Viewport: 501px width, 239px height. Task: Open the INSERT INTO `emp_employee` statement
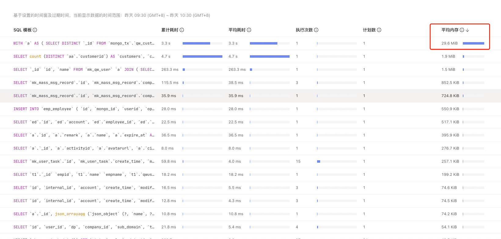pos(84,109)
